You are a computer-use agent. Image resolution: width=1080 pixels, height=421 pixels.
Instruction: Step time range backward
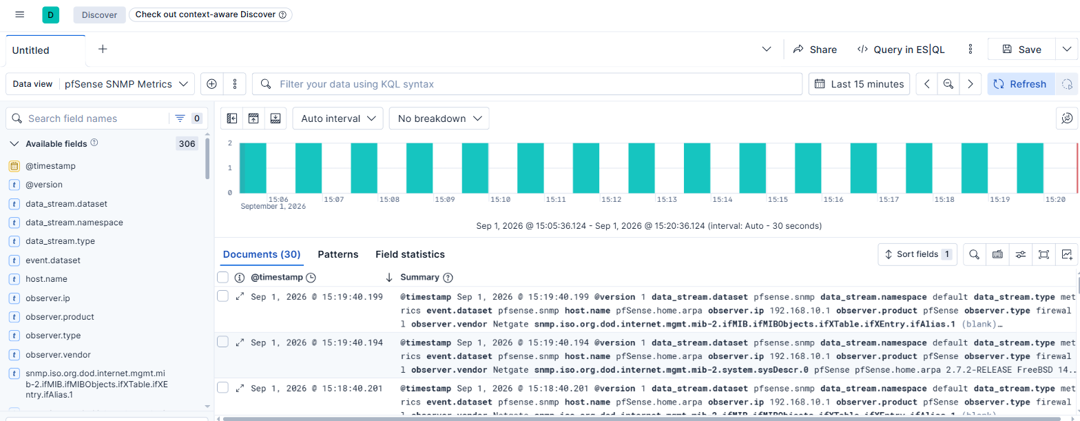point(927,84)
